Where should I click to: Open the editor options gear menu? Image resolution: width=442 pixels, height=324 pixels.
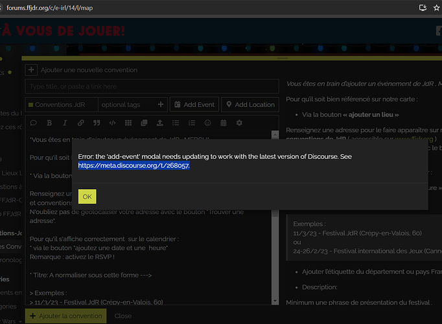[239, 123]
